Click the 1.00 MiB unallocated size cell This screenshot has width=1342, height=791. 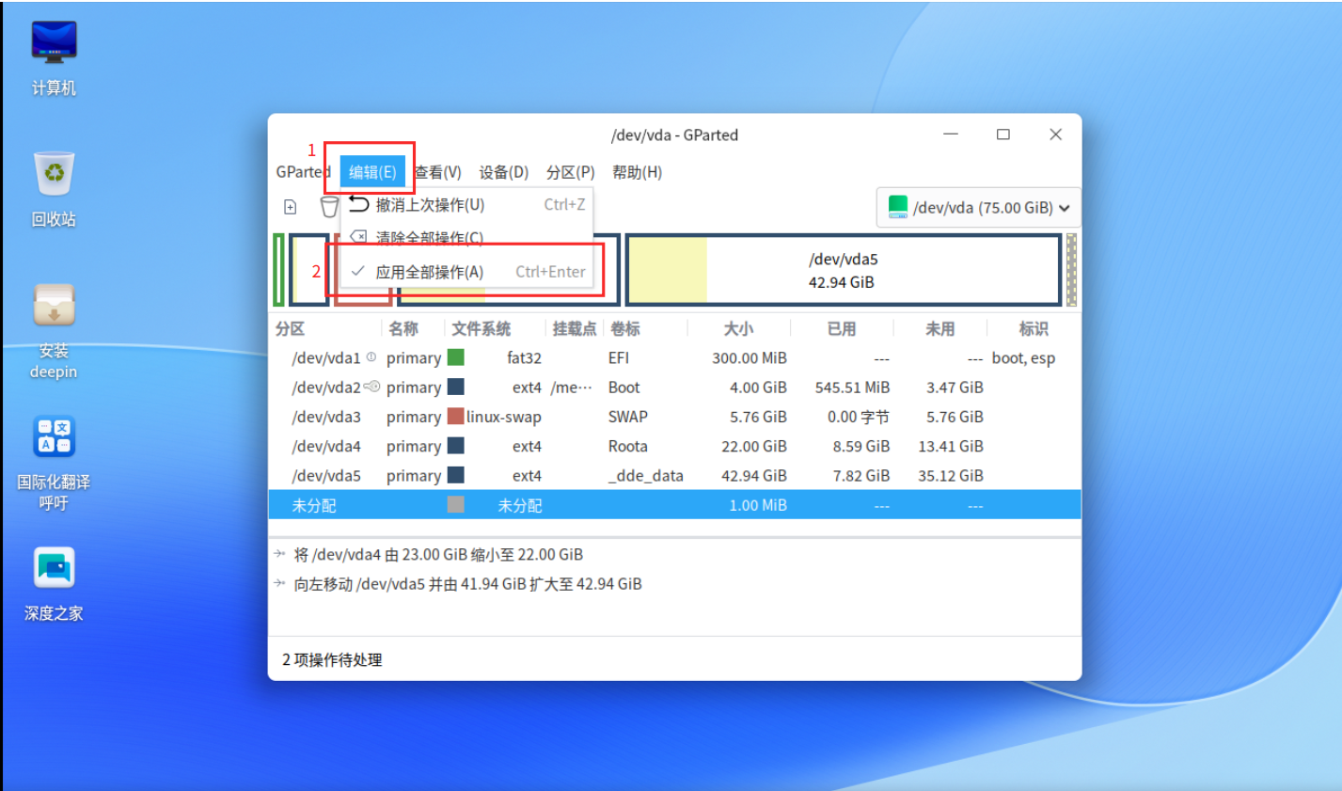[758, 505]
